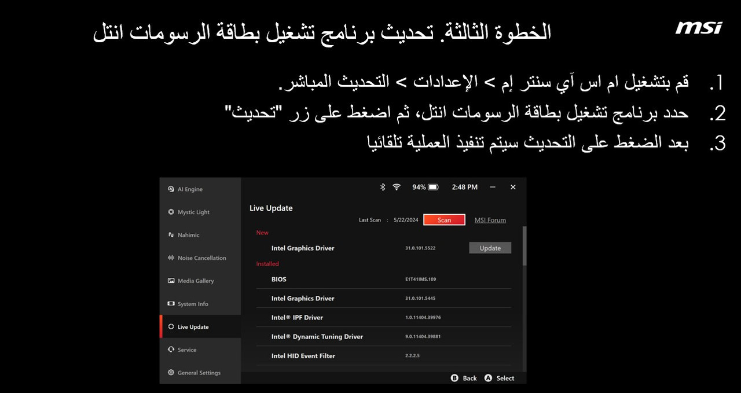Click the Wi-Fi status icon

tap(397, 187)
